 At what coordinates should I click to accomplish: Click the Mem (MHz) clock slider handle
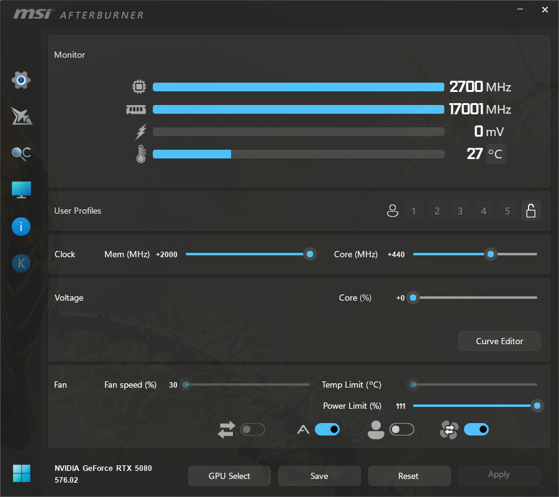click(x=310, y=254)
